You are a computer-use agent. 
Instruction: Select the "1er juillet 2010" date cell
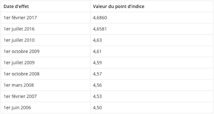tap(19, 40)
